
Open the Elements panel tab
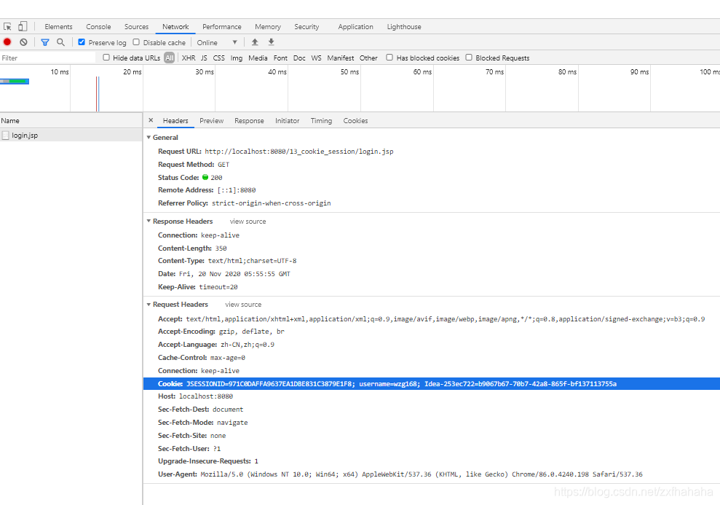pyautogui.click(x=58, y=27)
